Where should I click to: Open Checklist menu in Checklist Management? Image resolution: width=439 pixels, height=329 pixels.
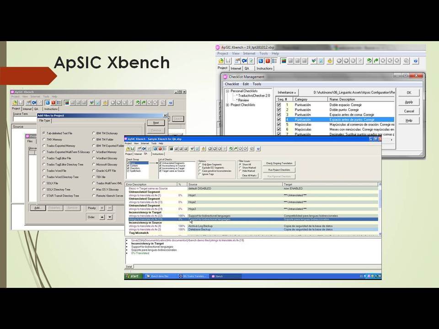click(232, 84)
